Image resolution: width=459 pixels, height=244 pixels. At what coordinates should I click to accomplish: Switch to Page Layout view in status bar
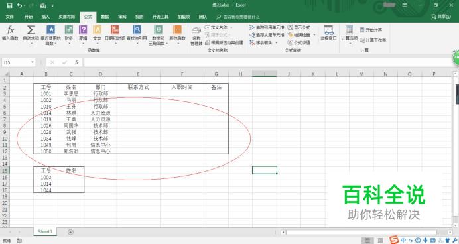coord(380,241)
